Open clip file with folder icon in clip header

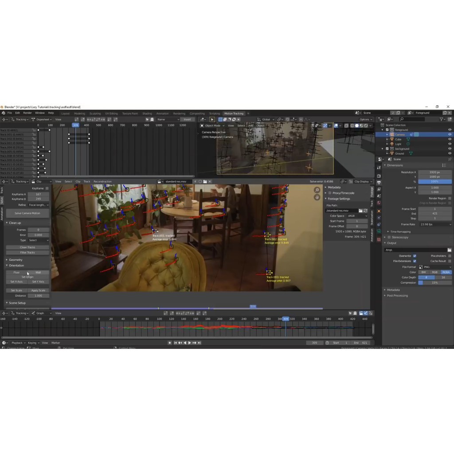tap(205, 181)
